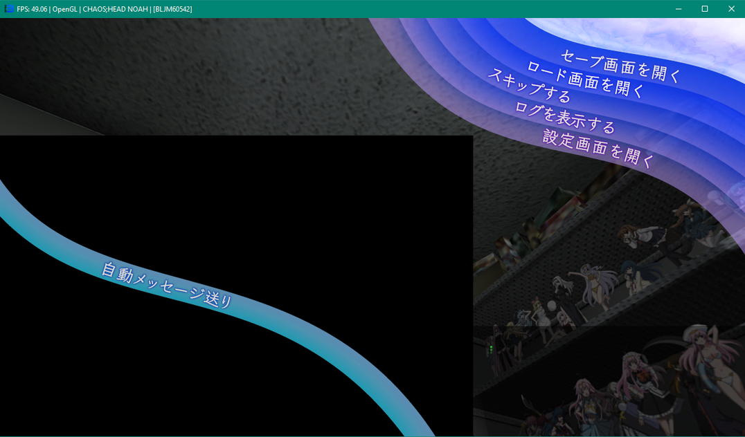Maximize the CHAOS;HEAD NOAH window
Image resolution: width=745 pixels, height=437 pixels.
click(x=705, y=9)
